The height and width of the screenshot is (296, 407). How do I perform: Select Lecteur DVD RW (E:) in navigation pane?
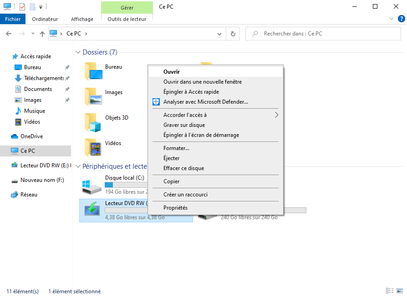(41, 165)
